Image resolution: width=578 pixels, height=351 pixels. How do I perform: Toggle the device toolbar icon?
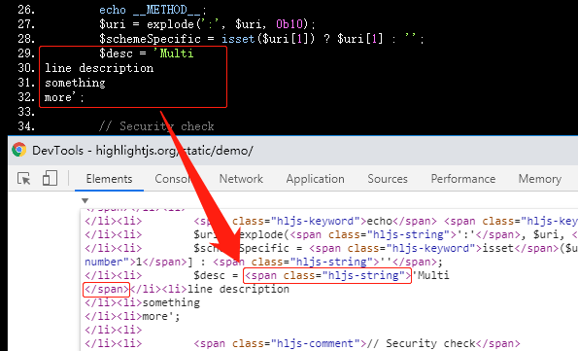coord(50,178)
